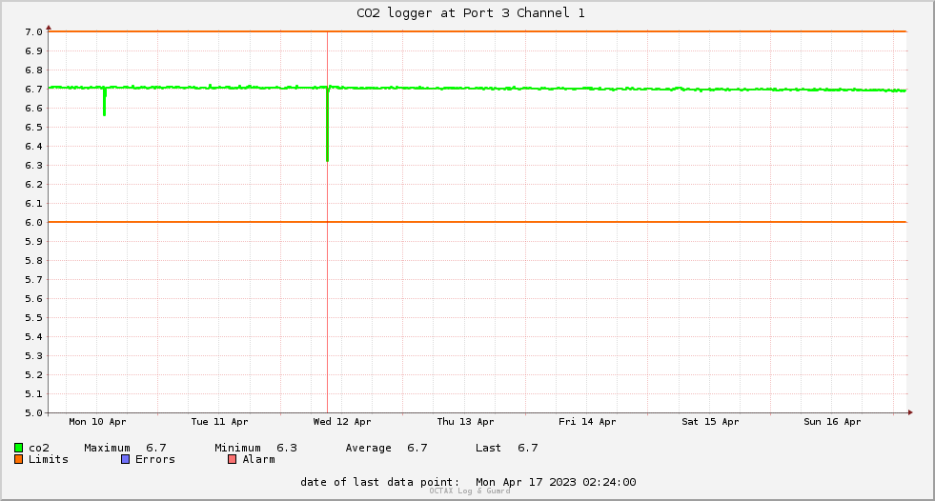Click the 7.0 y-axis value
935x501 pixels.
pos(33,32)
